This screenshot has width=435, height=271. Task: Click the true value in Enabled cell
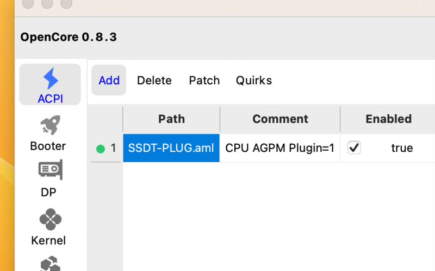click(x=402, y=148)
